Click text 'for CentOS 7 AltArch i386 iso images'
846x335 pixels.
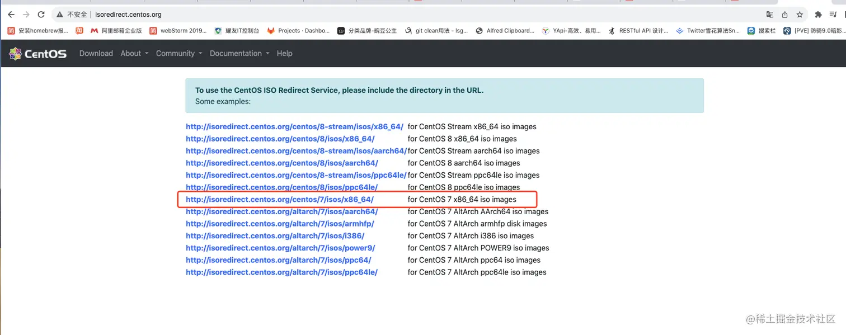point(471,236)
